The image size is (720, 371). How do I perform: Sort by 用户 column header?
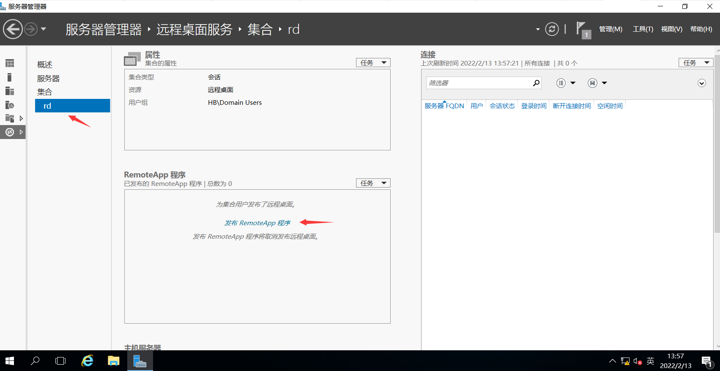(476, 106)
